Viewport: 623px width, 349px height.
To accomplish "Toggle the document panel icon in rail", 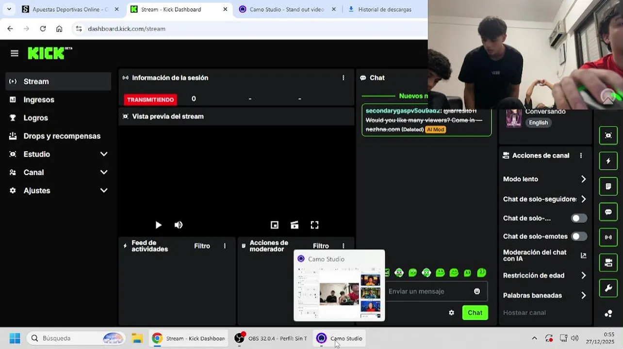I will coord(608,187).
